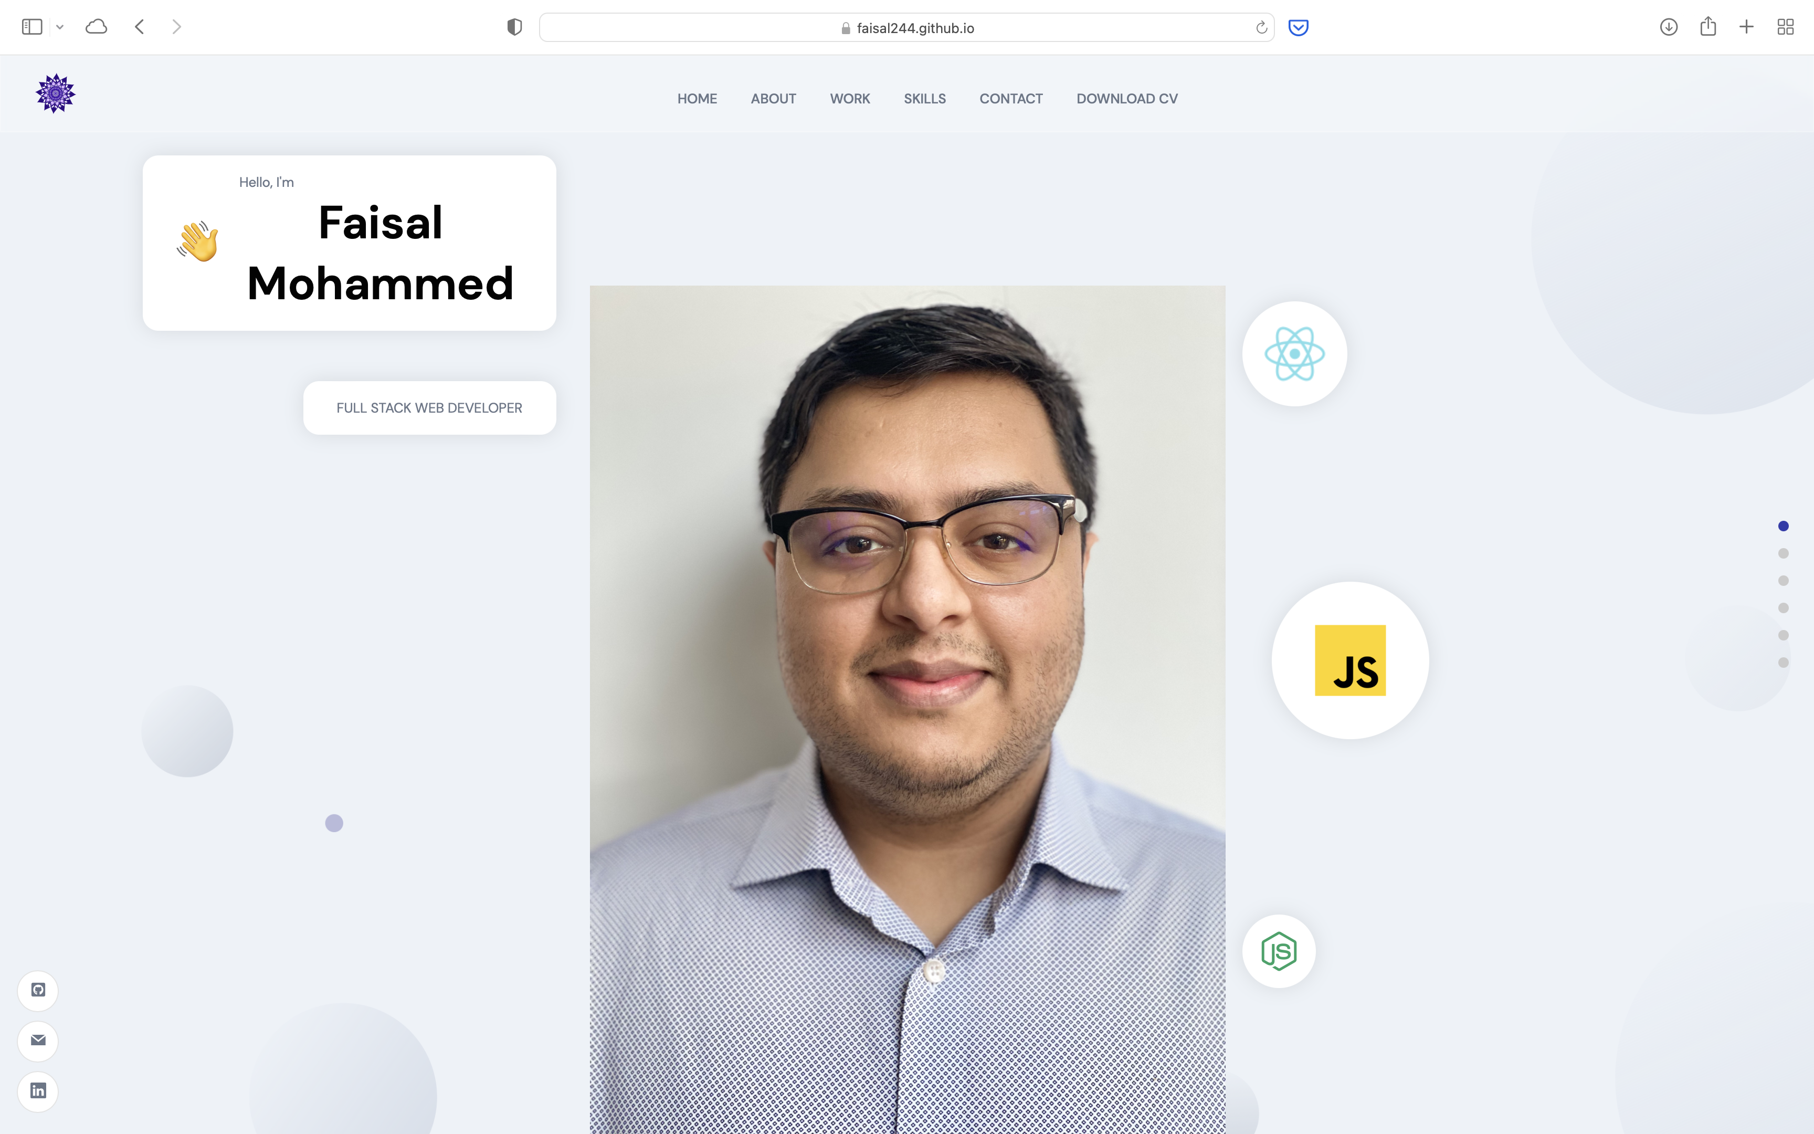
Task: Switch to the SKILLS section
Action: [924, 98]
